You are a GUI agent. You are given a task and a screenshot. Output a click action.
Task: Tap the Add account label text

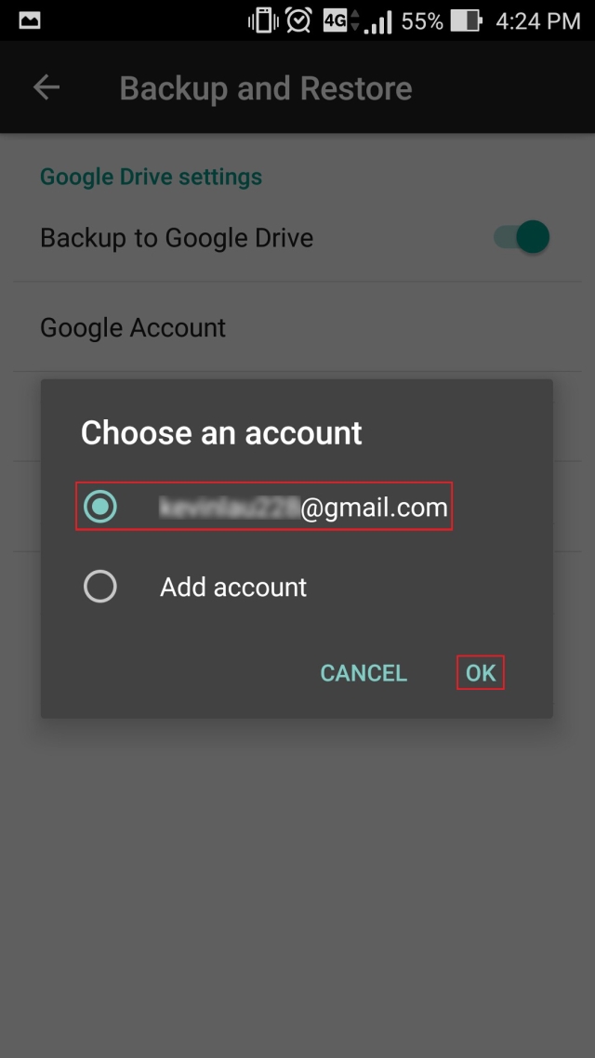[233, 587]
